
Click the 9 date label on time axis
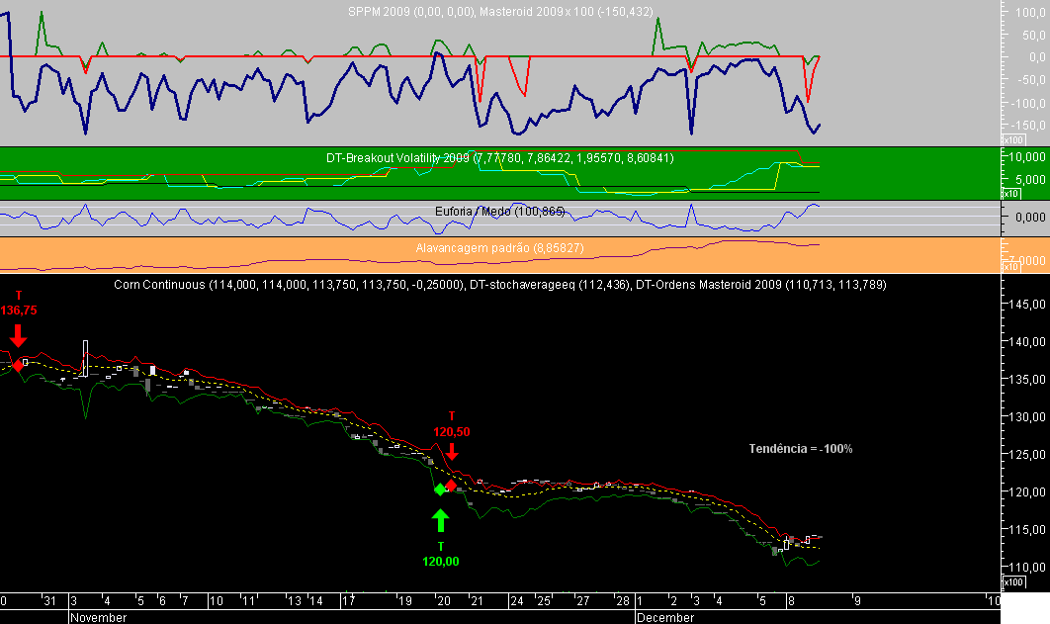pyautogui.click(x=857, y=601)
